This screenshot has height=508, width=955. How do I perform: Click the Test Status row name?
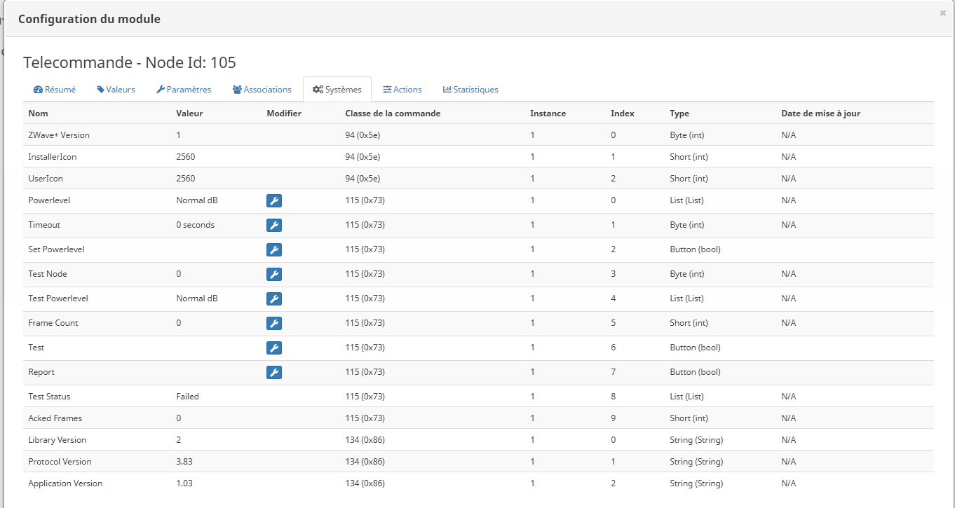[x=49, y=397]
